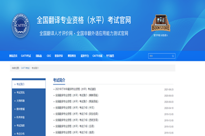Open the BOOKSTORE shop image
Image resolution: width=205 pixels, height=136 pixels.
[161, 23]
